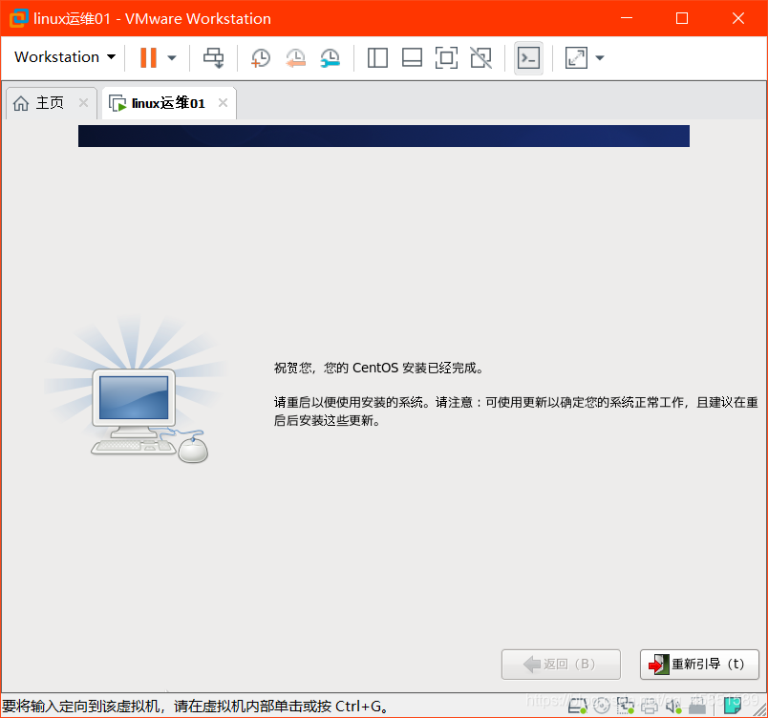The image size is (768, 718).
Task: Enter full screen mode
Action: click(x=446, y=57)
